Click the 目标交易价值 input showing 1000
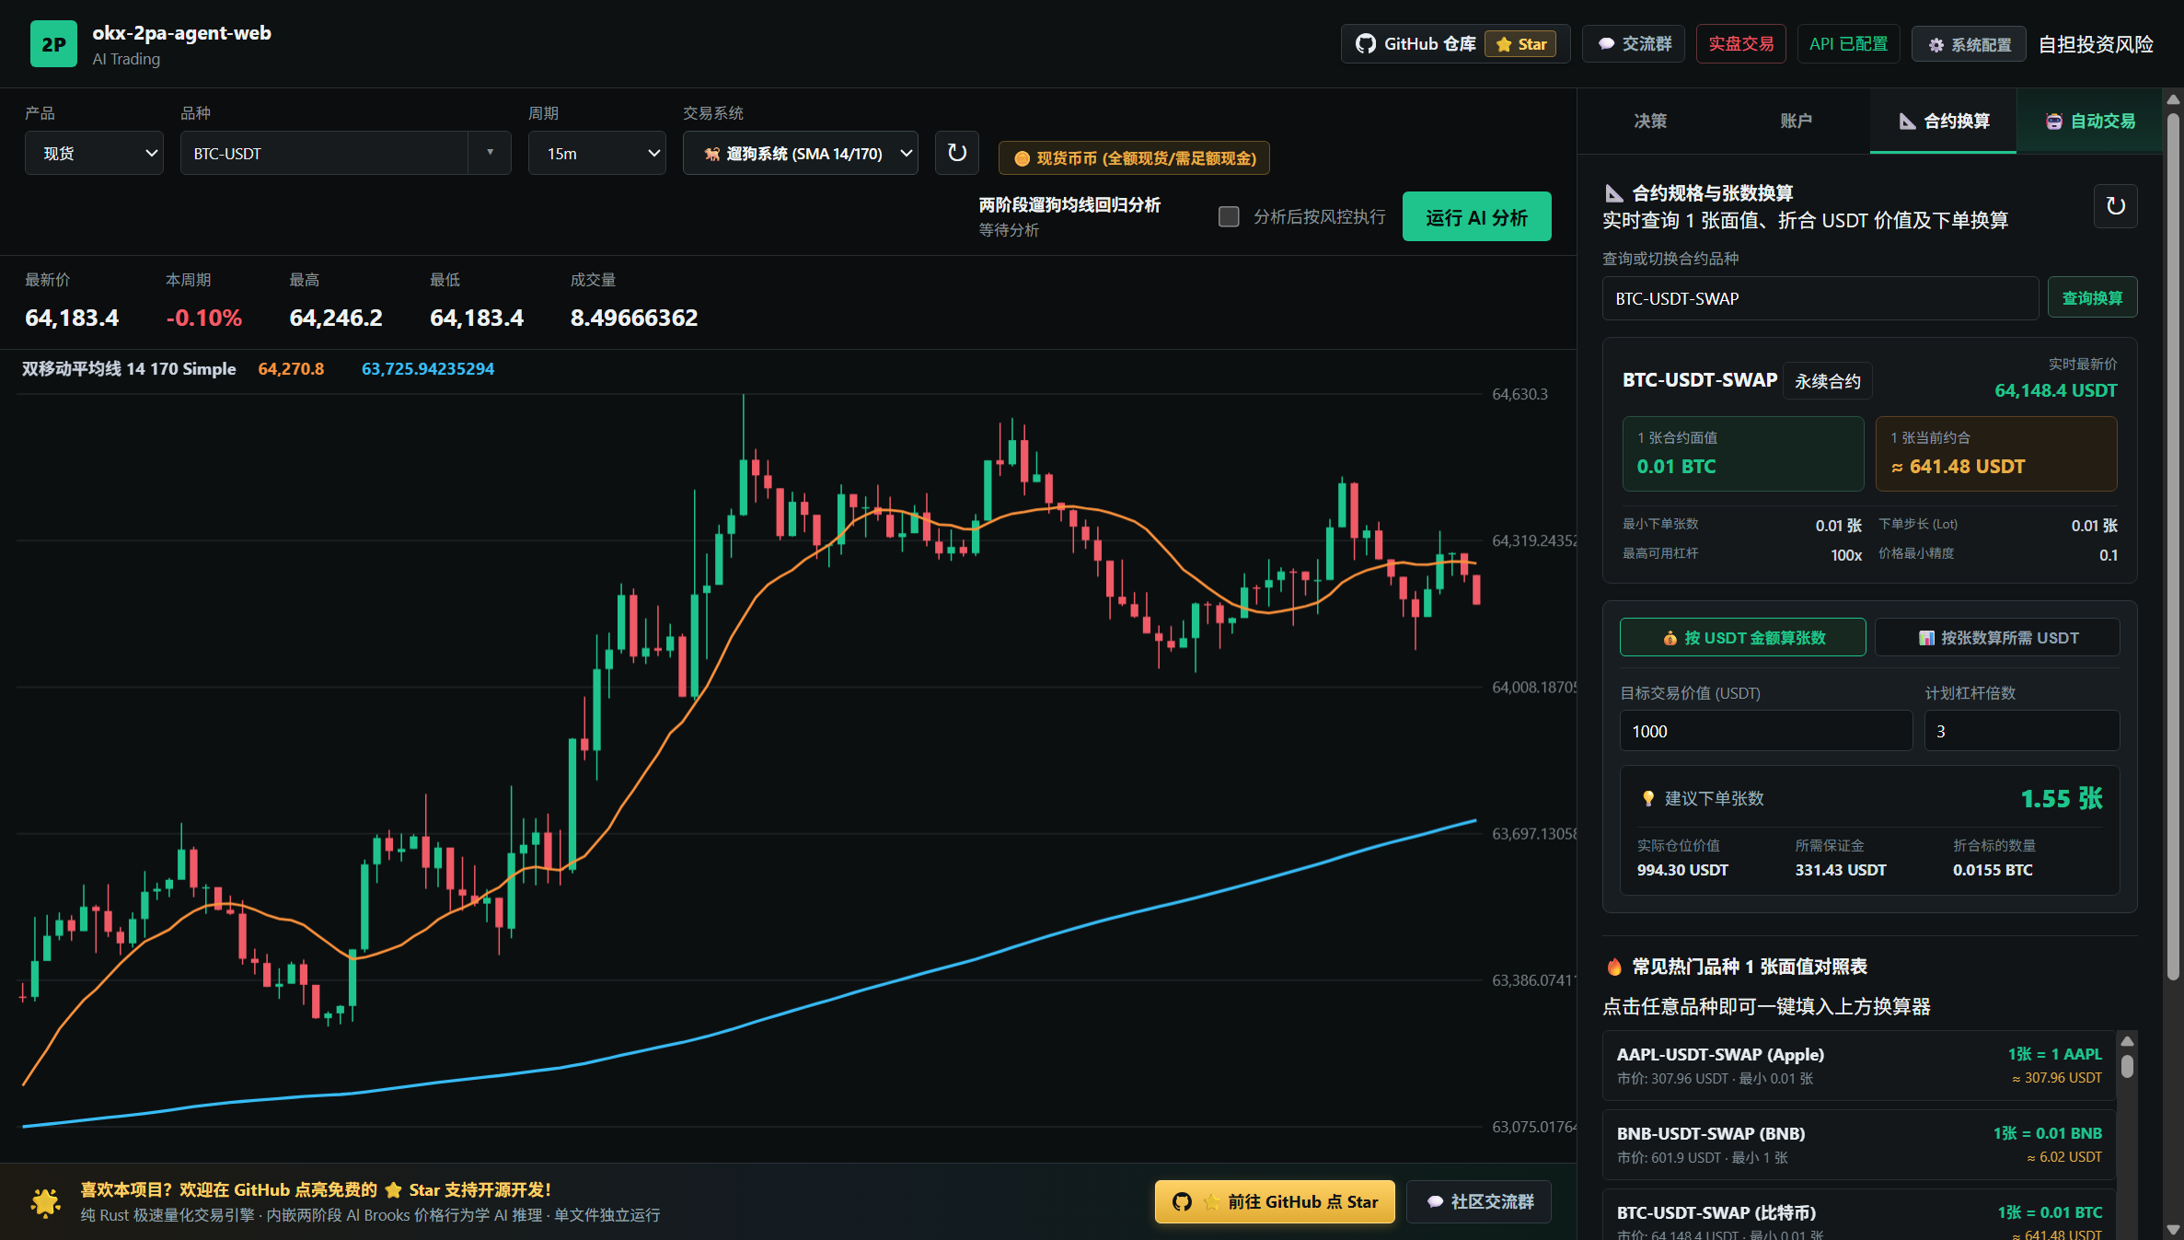This screenshot has height=1240, width=2184. point(1765,731)
